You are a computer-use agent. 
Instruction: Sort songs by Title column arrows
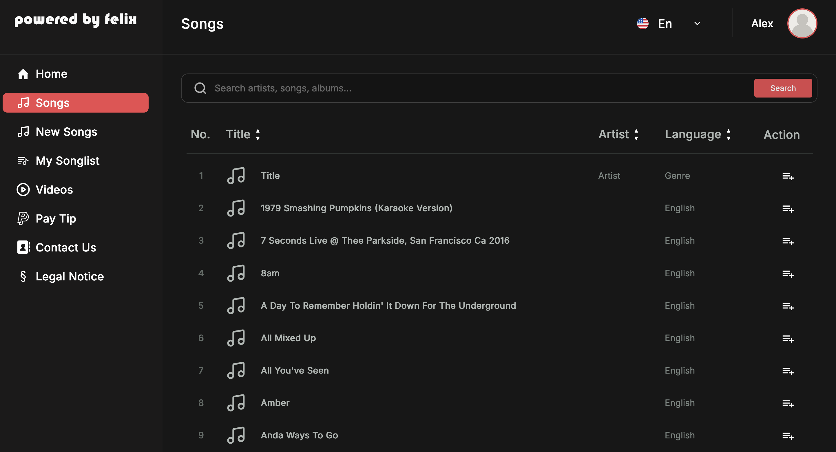coord(258,135)
